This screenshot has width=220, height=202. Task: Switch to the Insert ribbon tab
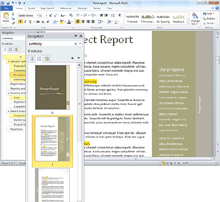(x=31, y=8)
